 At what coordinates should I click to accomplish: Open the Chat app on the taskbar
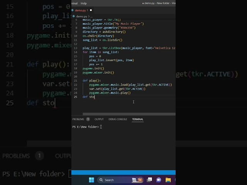159,180
